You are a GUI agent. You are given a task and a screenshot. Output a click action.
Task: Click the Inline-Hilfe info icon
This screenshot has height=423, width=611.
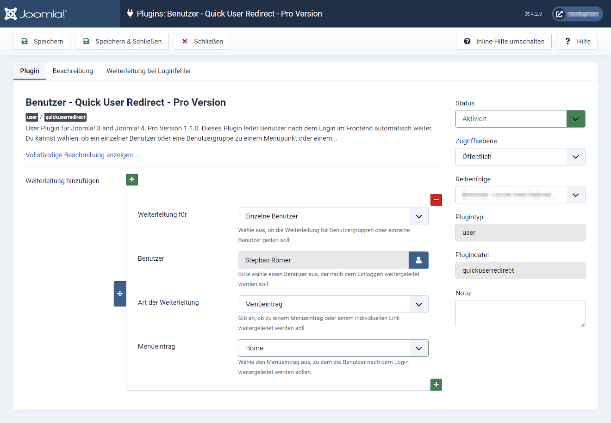pyautogui.click(x=467, y=41)
